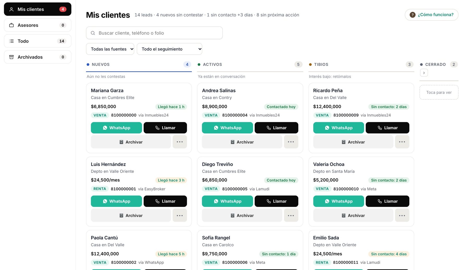The image size is (469, 270).
Task: Open Todo el seguimiento dropdown
Action: [169, 49]
